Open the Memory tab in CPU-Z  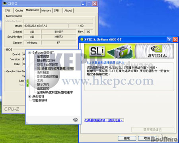[46, 10]
